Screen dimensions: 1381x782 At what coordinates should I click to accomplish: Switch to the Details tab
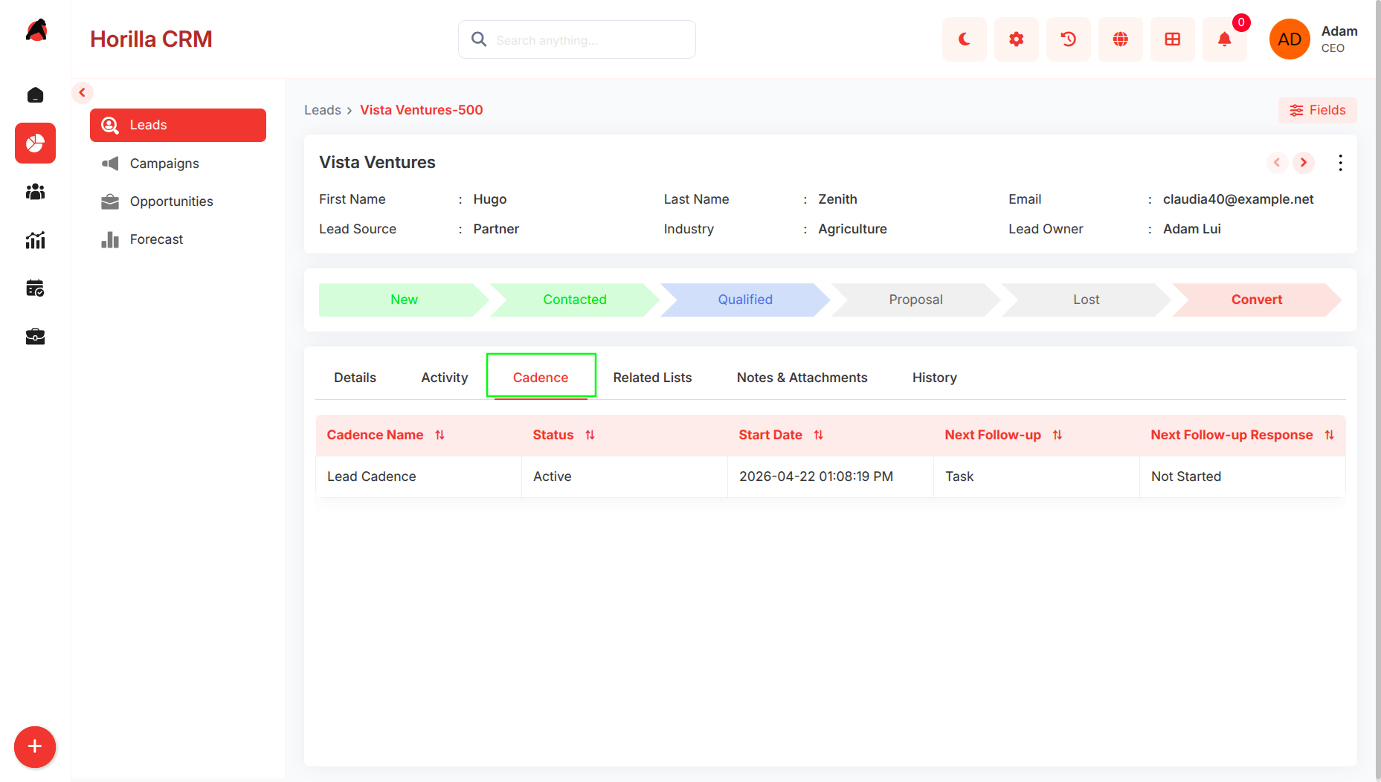pyautogui.click(x=355, y=378)
